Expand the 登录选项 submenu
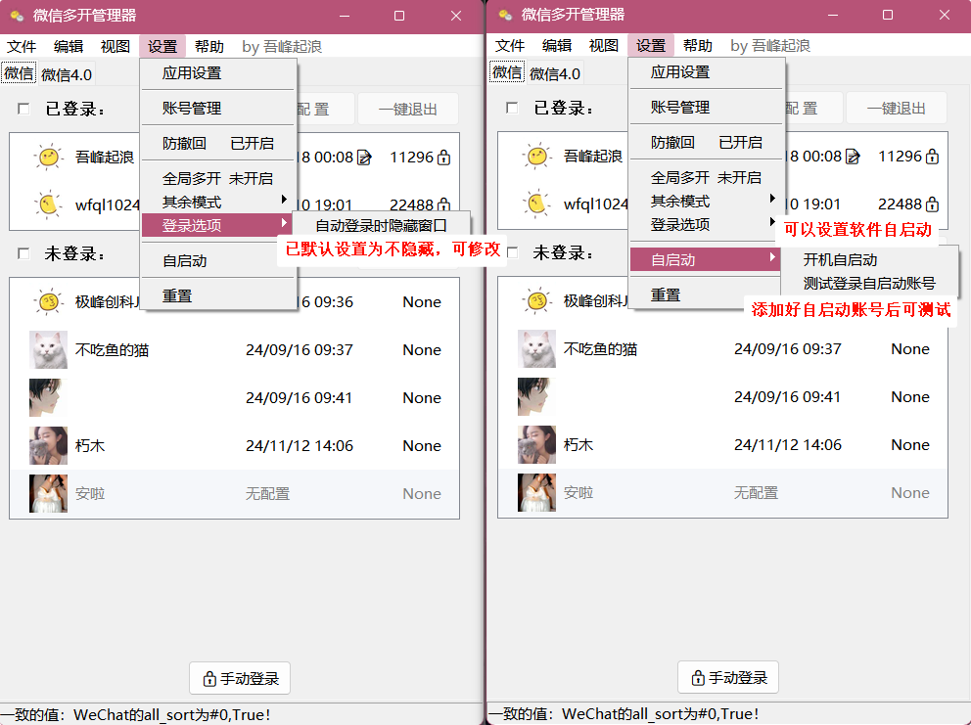The image size is (971, 725). 195,224
